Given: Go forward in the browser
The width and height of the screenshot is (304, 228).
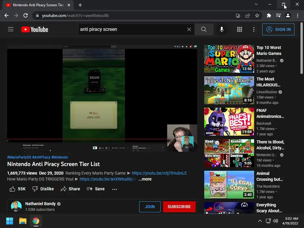Looking at the screenshot, I should point(16,15).
